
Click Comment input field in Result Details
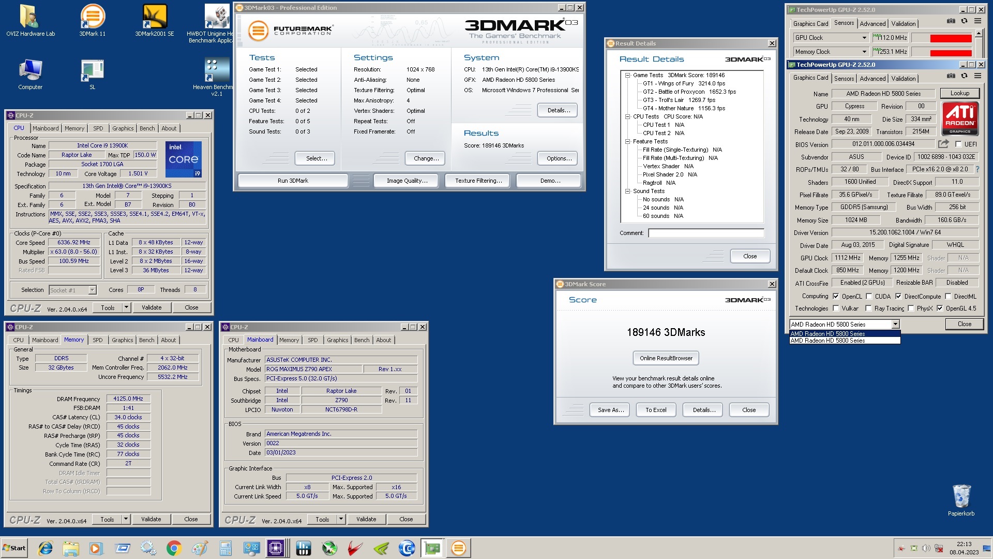coord(706,233)
